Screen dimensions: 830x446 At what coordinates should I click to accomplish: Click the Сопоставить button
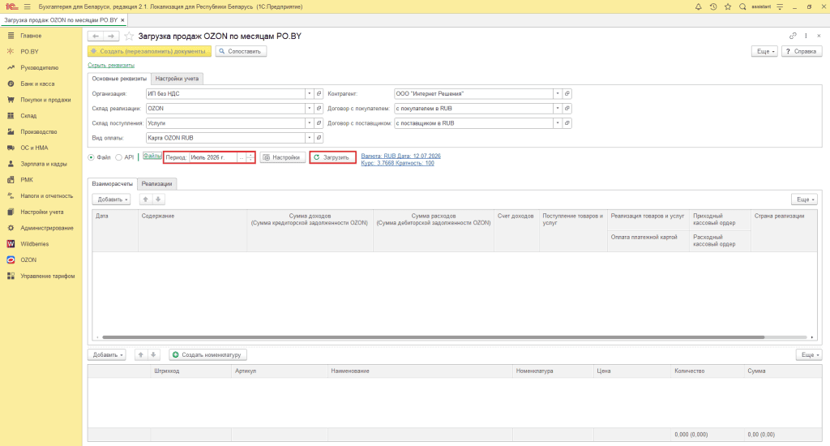[x=241, y=51]
